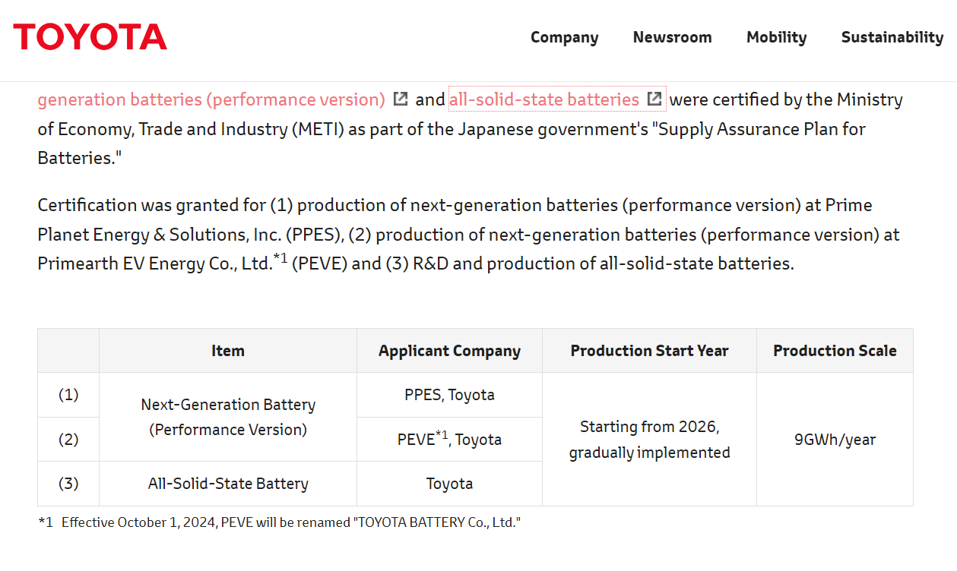
Task: Open the Mobility menu
Action: [776, 37]
